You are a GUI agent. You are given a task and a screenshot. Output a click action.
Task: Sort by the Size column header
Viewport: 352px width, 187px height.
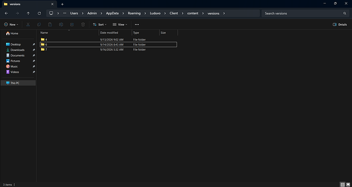click(168, 33)
